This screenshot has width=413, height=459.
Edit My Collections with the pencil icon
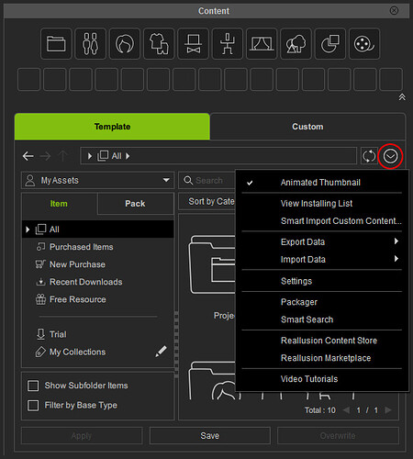pos(161,352)
